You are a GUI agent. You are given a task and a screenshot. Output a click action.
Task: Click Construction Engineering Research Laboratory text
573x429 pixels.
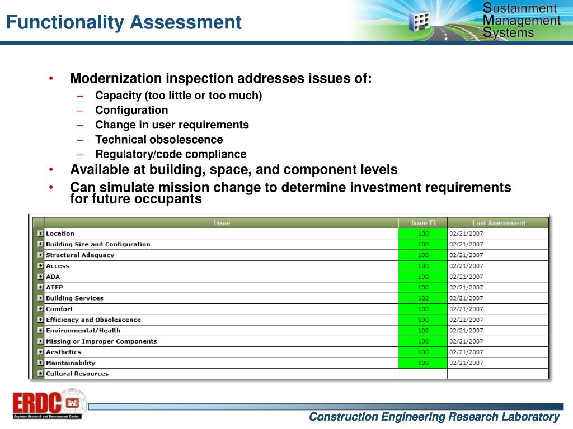(434, 417)
